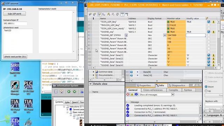Open the Show all messages dropdown
The image size is (224, 126).
(173, 94)
